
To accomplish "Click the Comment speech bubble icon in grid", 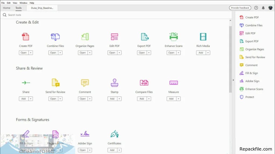I will 85,83.
